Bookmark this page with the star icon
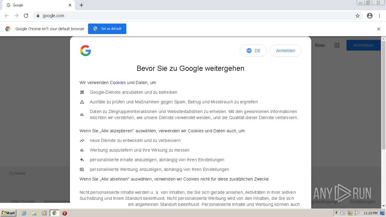Viewport: 386px width, 217px height. click(358, 16)
